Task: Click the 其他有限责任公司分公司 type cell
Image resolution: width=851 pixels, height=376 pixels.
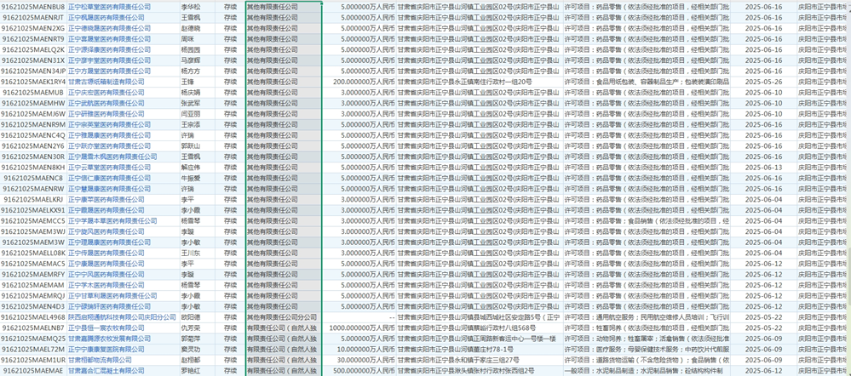Action: tap(281, 316)
